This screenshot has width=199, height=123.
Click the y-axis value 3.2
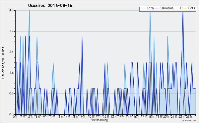pyautogui.click(x=11, y=31)
